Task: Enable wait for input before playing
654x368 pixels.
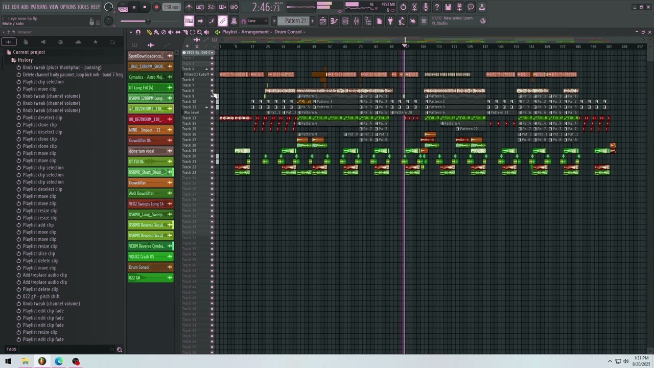Action: [x=200, y=7]
